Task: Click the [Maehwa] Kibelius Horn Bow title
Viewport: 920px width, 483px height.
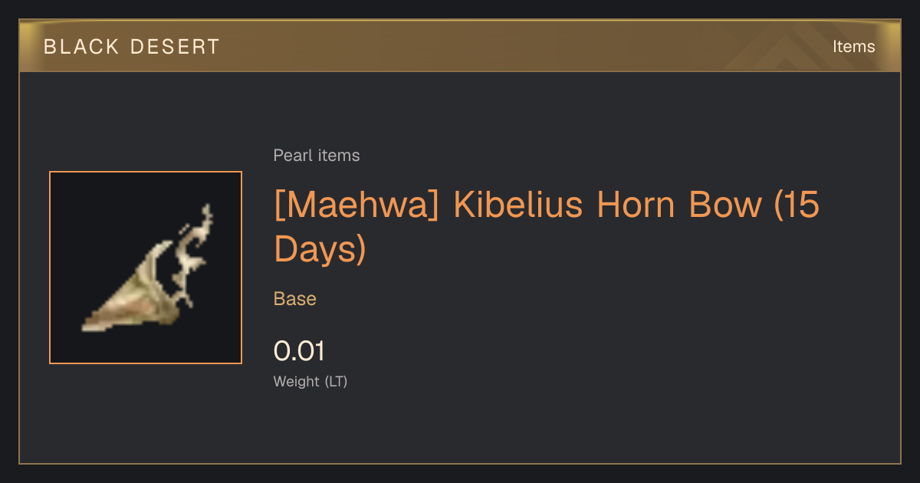Action: pyautogui.click(x=547, y=227)
